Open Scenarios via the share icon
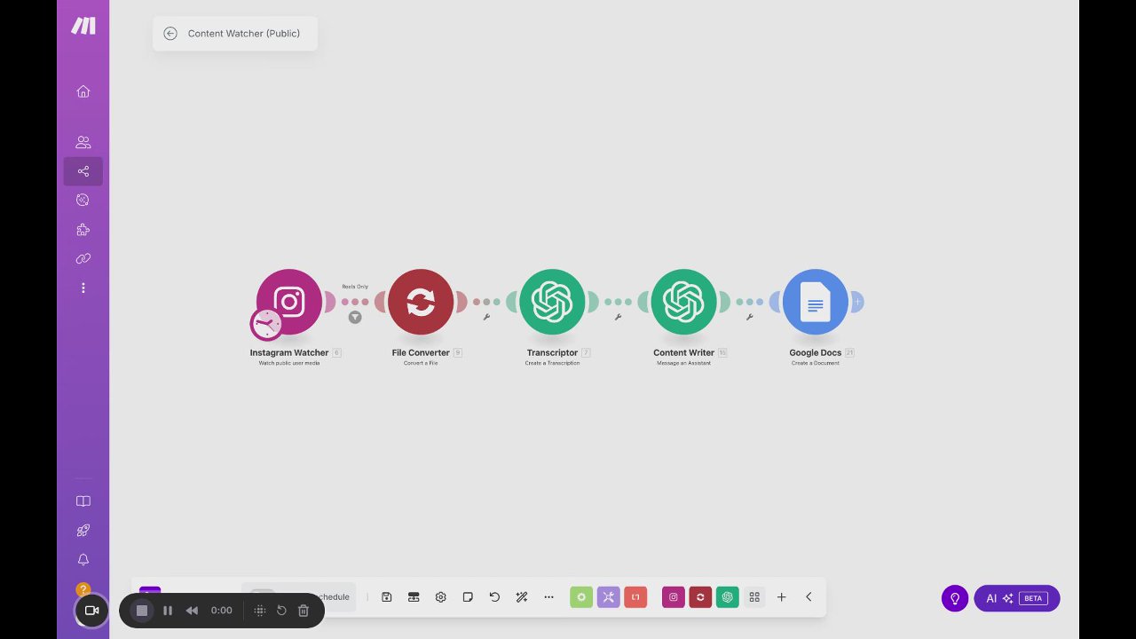This screenshot has width=1136, height=639. click(x=83, y=171)
